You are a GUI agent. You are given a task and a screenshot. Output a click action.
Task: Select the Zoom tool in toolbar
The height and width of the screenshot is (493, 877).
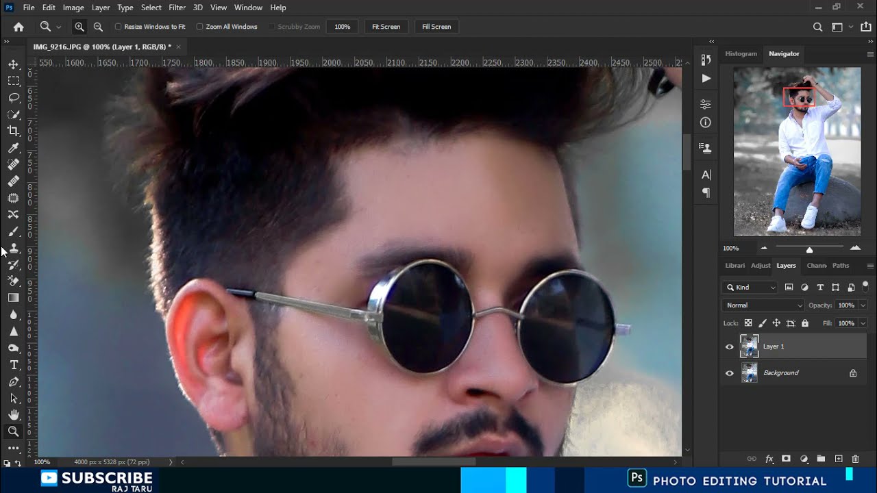coord(13,431)
